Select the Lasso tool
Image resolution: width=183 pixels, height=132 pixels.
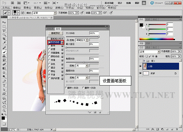tap(4, 31)
